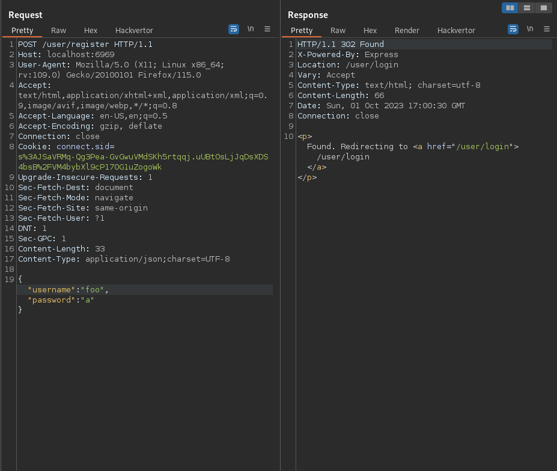Select the Response Hex tab
Screen dimensions: 557x471
point(370,31)
